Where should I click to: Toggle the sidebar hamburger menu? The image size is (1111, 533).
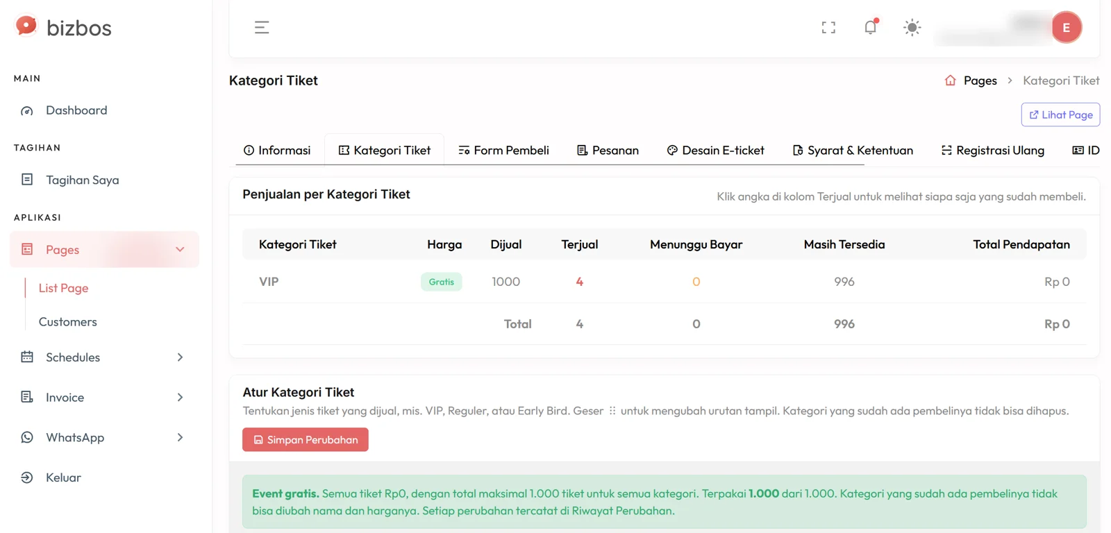pos(262,28)
